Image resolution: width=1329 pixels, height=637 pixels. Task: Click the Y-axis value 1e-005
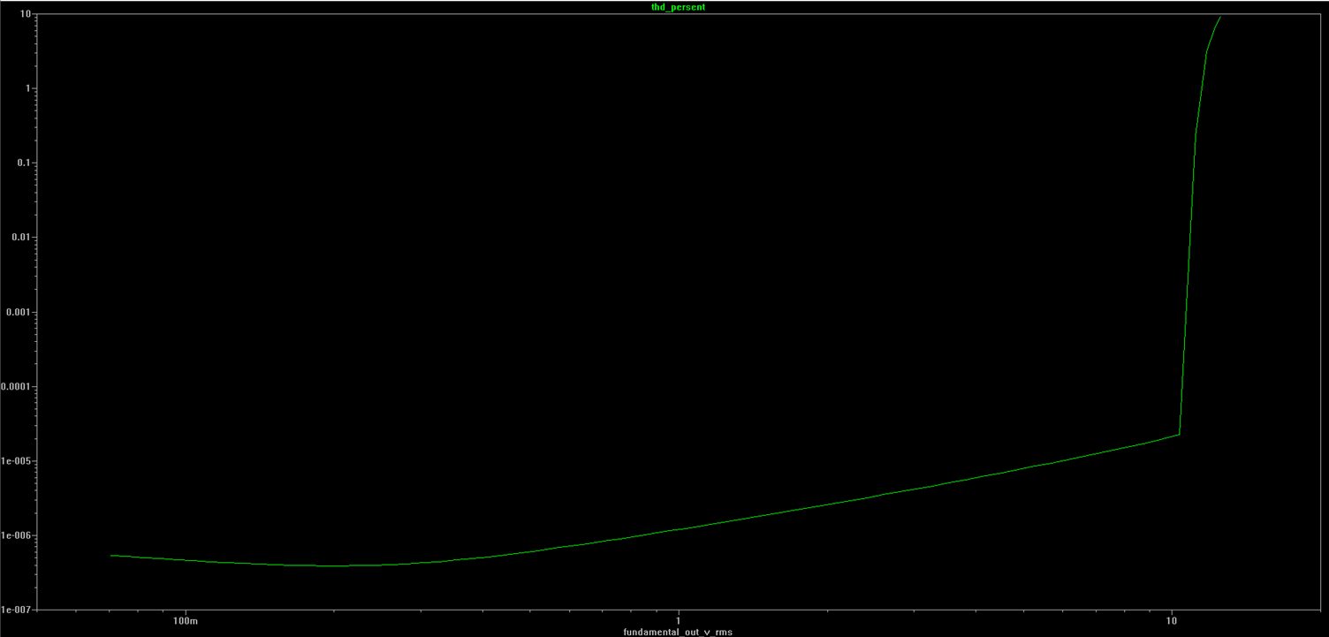[18, 461]
